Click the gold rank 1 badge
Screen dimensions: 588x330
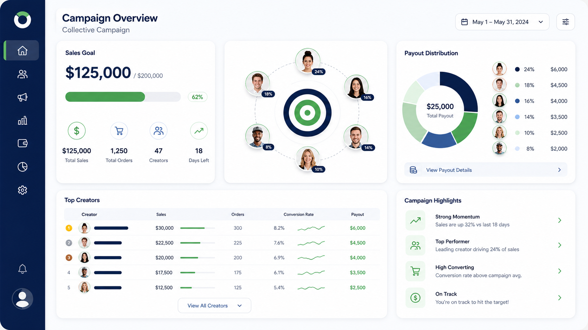click(69, 228)
